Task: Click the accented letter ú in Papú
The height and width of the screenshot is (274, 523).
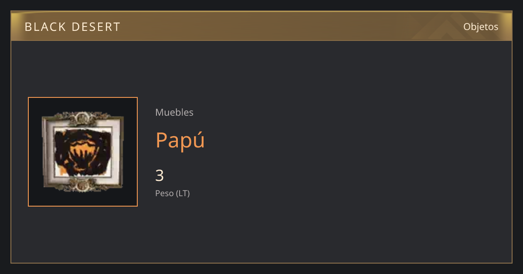Action: click(199, 140)
